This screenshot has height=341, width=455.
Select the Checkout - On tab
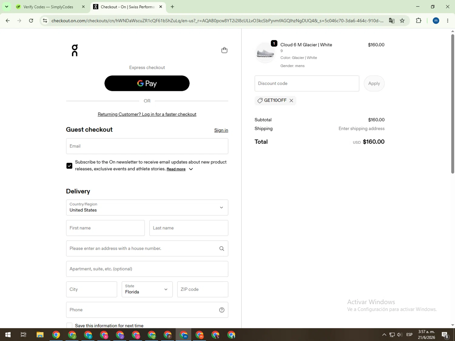tap(128, 7)
